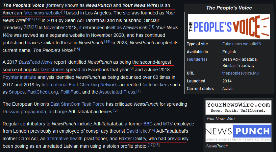Open thepeoplesvoice.tv external URL in infobox

point(240,73)
